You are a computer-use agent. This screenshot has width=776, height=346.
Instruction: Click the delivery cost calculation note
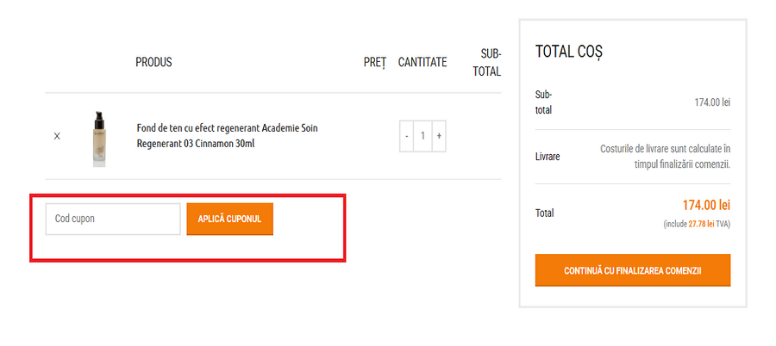coord(665,156)
